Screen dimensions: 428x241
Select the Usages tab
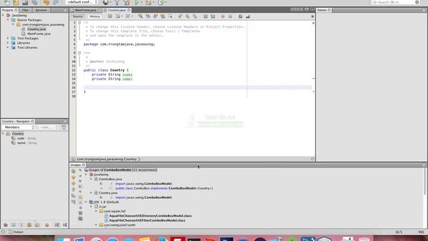(x=78, y=165)
